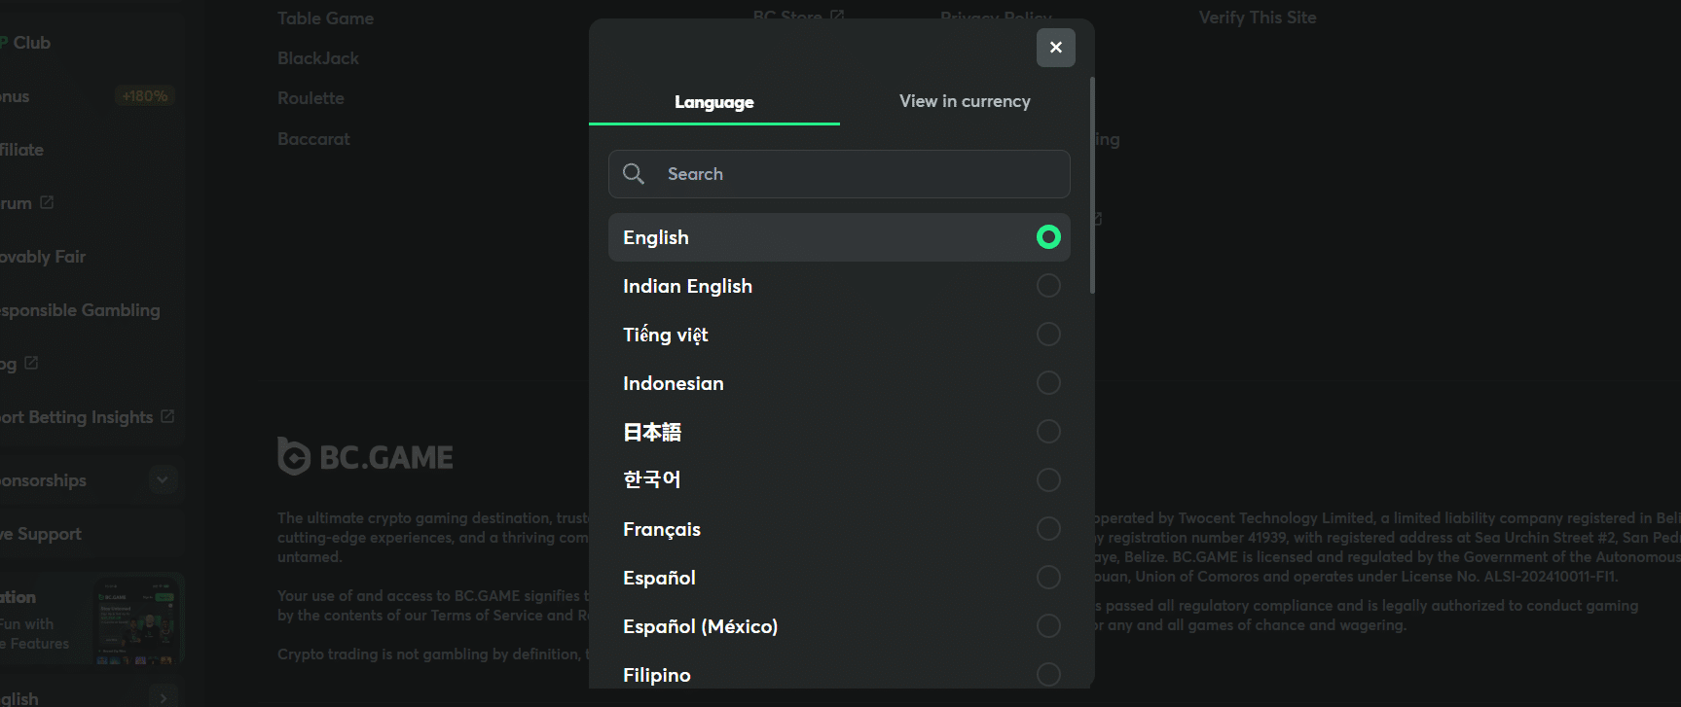Select the 日本語 radio button
Screen dimensions: 1681x707
1048,432
